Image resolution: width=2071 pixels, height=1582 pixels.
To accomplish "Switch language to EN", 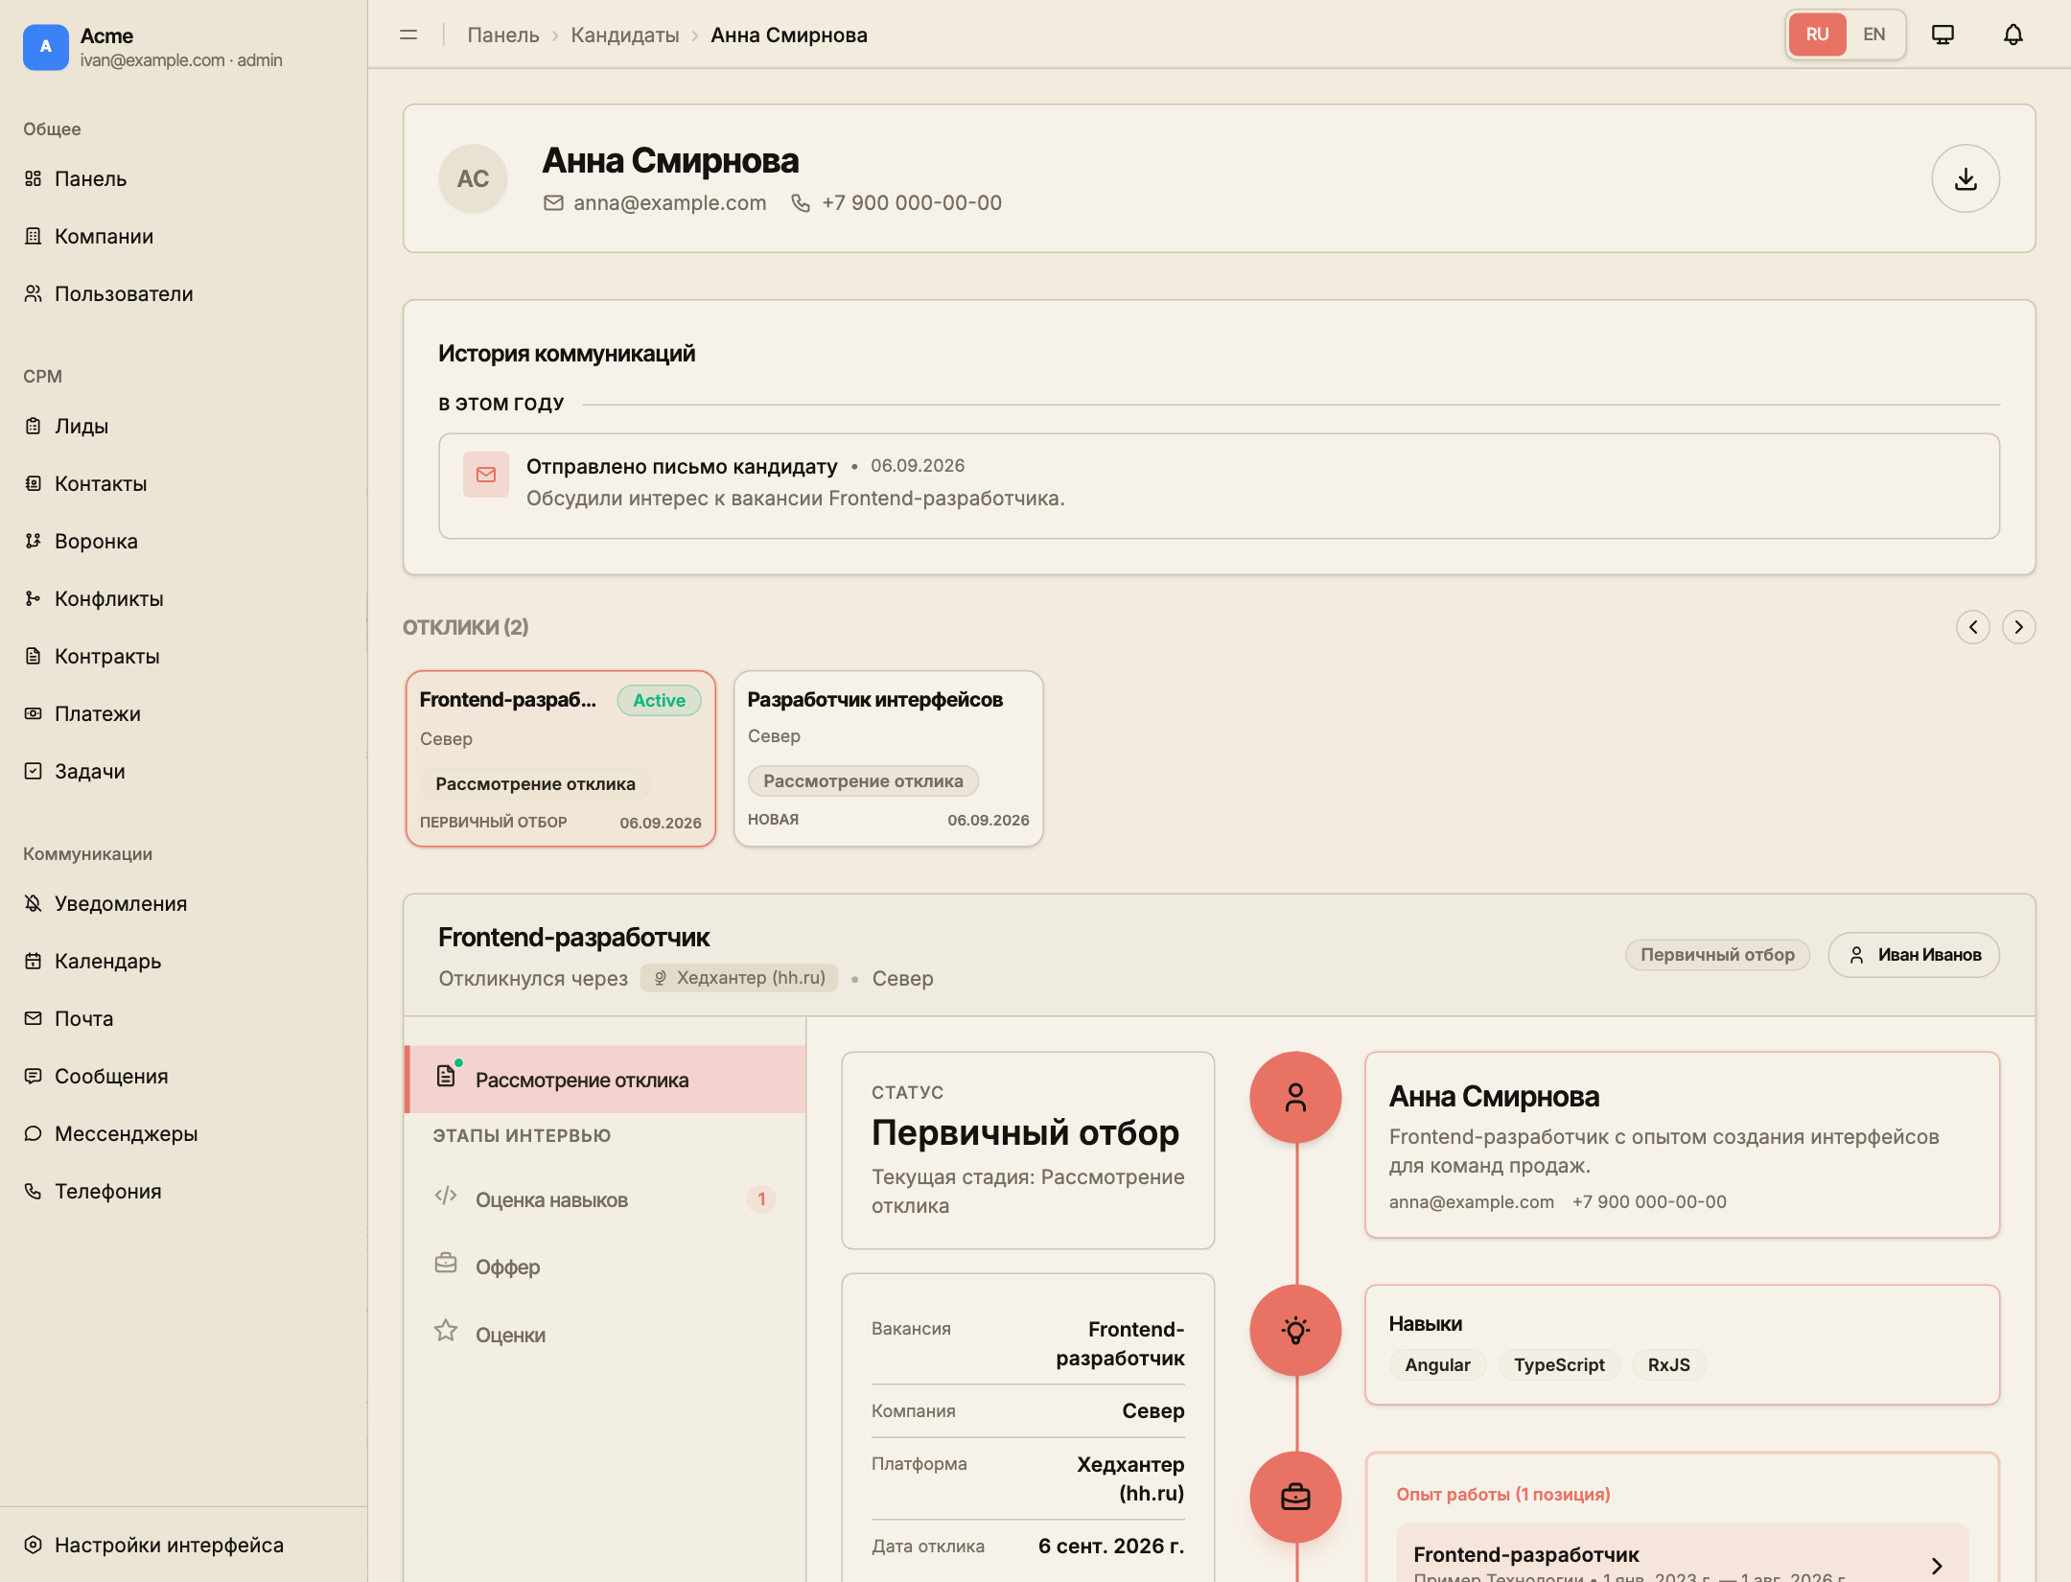I will 1873,35.
